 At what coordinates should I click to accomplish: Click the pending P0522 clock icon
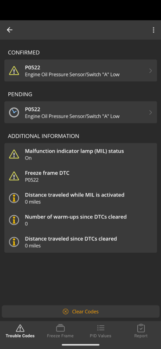(14, 112)
